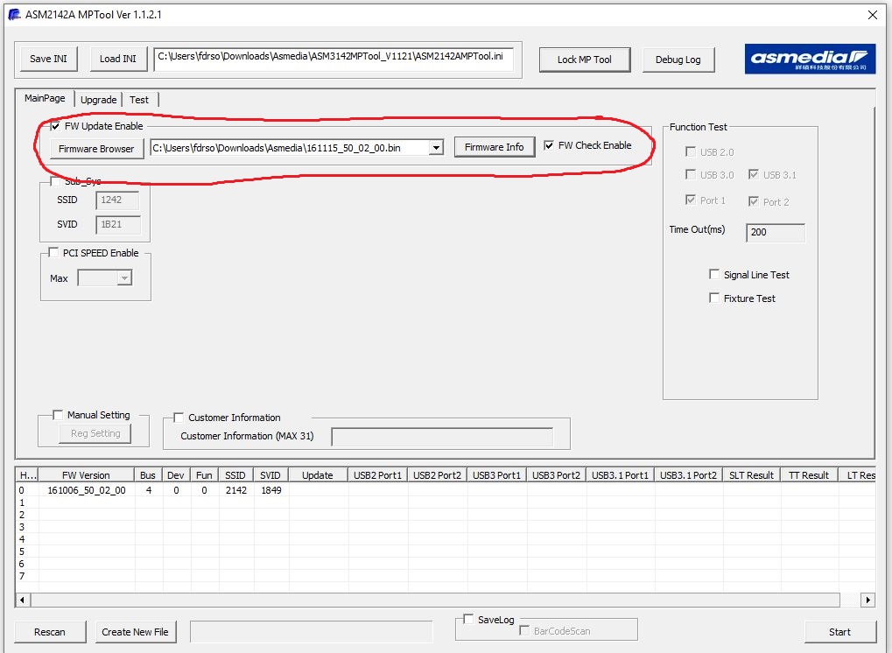Click the SSID value 2142 in the table
Viewport: 892px width, 653px height.
236,490
